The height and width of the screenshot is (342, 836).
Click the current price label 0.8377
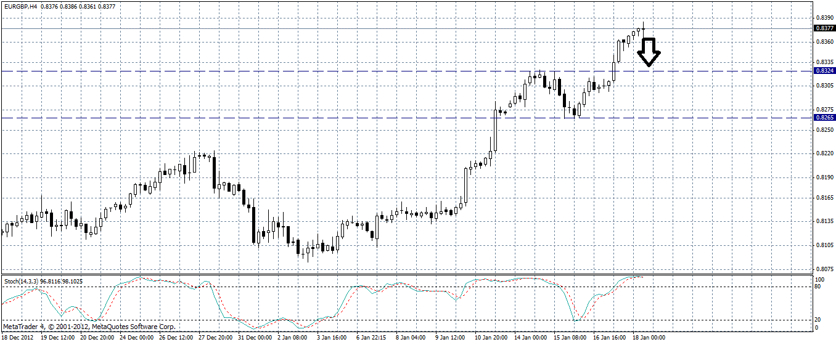[x=824, y=28]
